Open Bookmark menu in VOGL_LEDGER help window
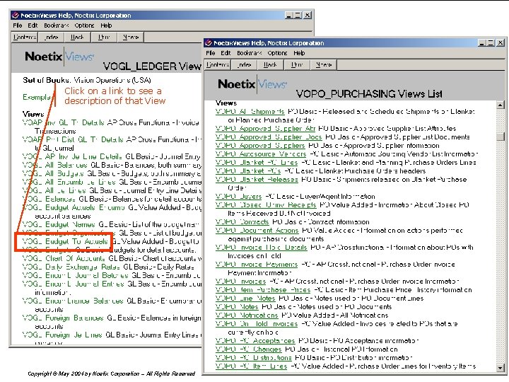This screenshot has width=509, height=382. point(56,25)
